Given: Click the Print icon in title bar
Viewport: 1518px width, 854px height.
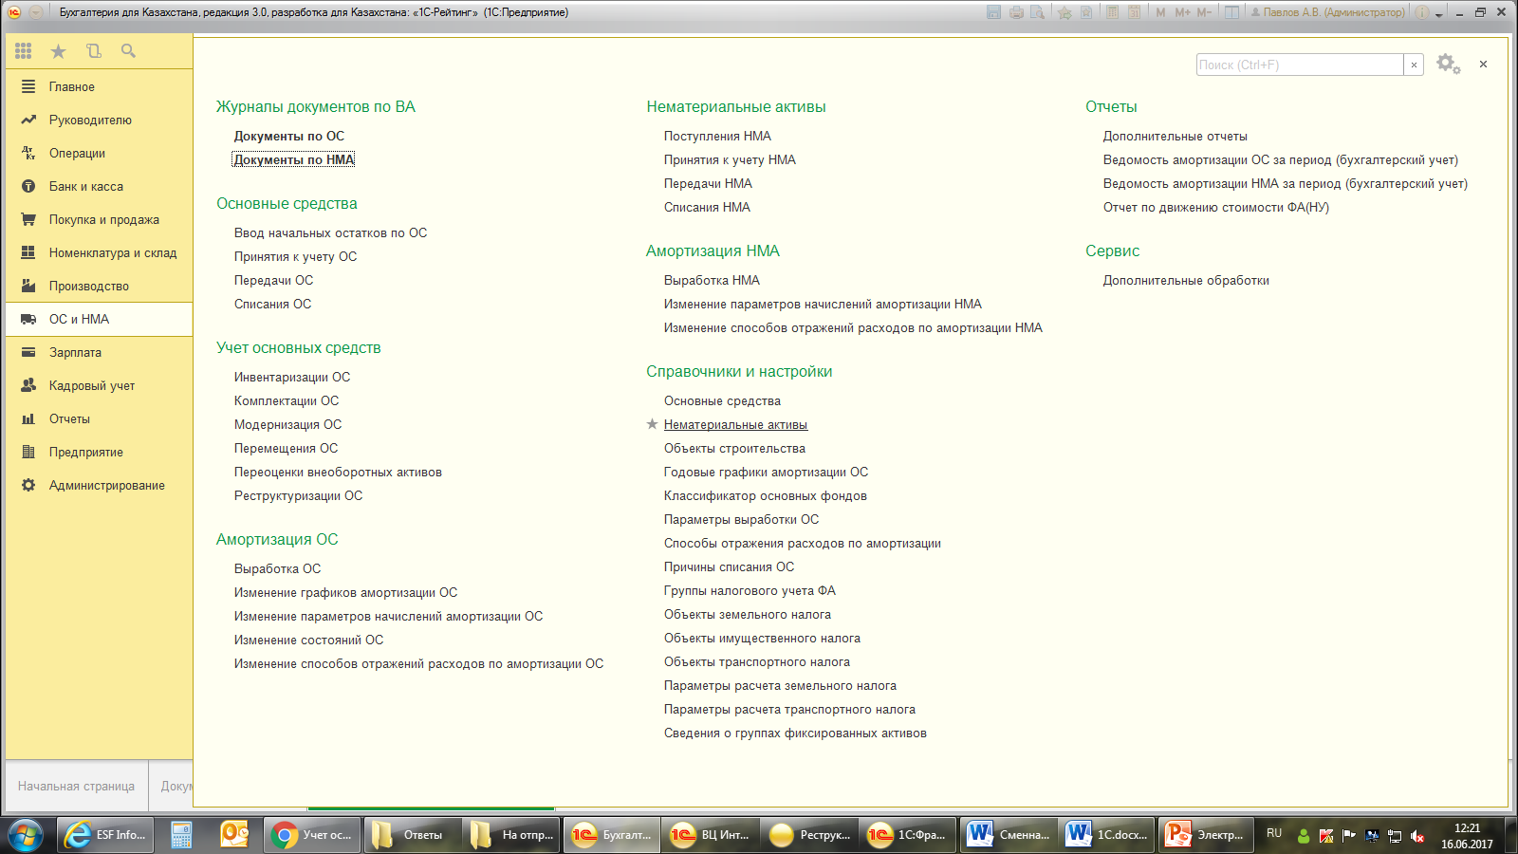Looking at the screenshot, I should [1016, 12].
